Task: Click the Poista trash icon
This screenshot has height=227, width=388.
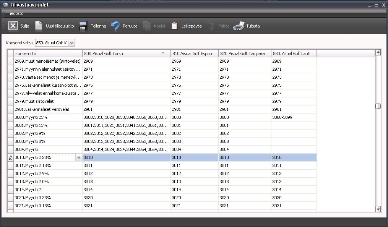Action: [211, 26]
